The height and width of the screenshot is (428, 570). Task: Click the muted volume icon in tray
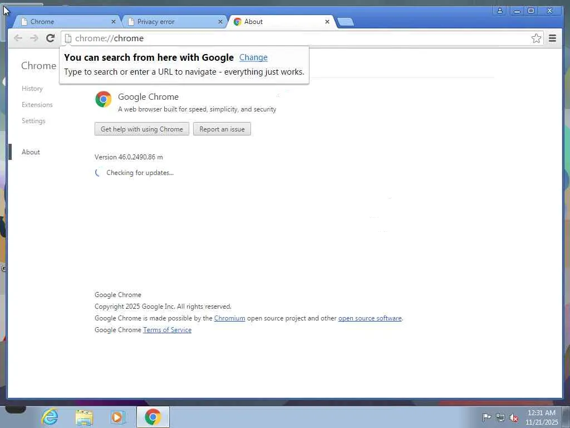coord(514,418)
